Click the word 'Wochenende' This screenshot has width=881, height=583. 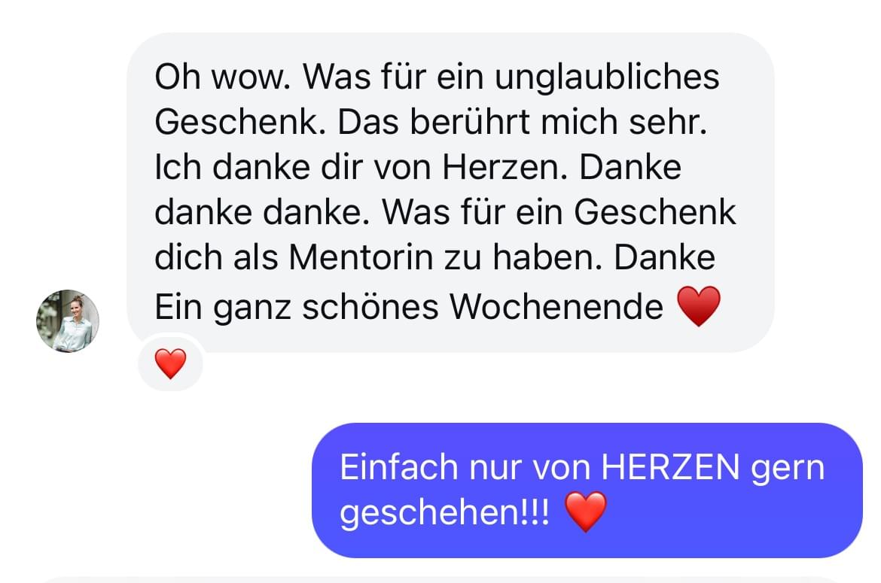point(556,307)
